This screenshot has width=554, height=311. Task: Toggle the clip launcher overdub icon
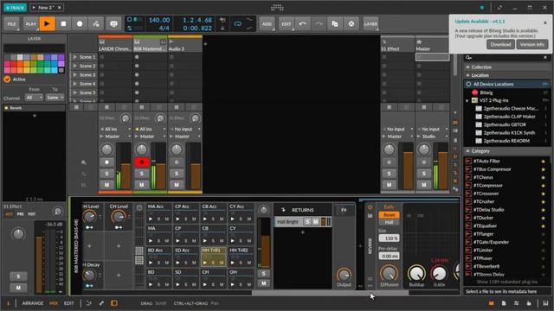coord(113,23)
